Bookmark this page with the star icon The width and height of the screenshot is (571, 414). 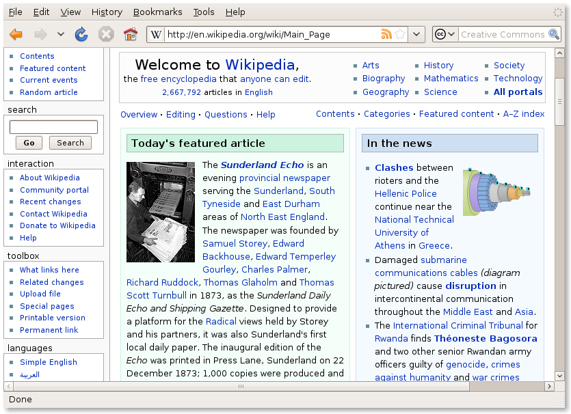(400, 34)
